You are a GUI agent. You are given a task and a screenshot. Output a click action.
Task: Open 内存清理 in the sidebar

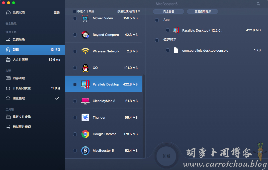33,78
